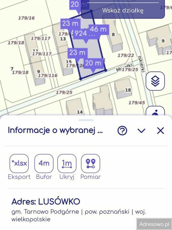The height and width of the screenshot is (230, 172).
Task: Tap the panel drag handle
Action: [86, 120]
